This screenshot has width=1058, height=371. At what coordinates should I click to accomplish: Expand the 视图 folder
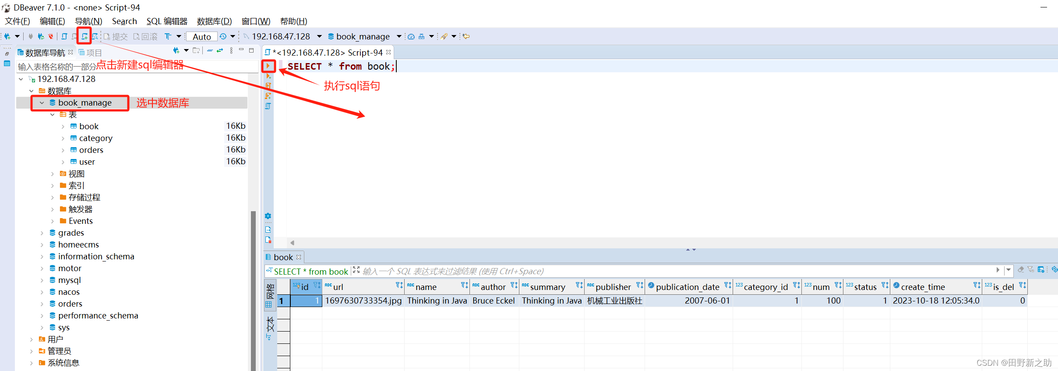(53, 174)
